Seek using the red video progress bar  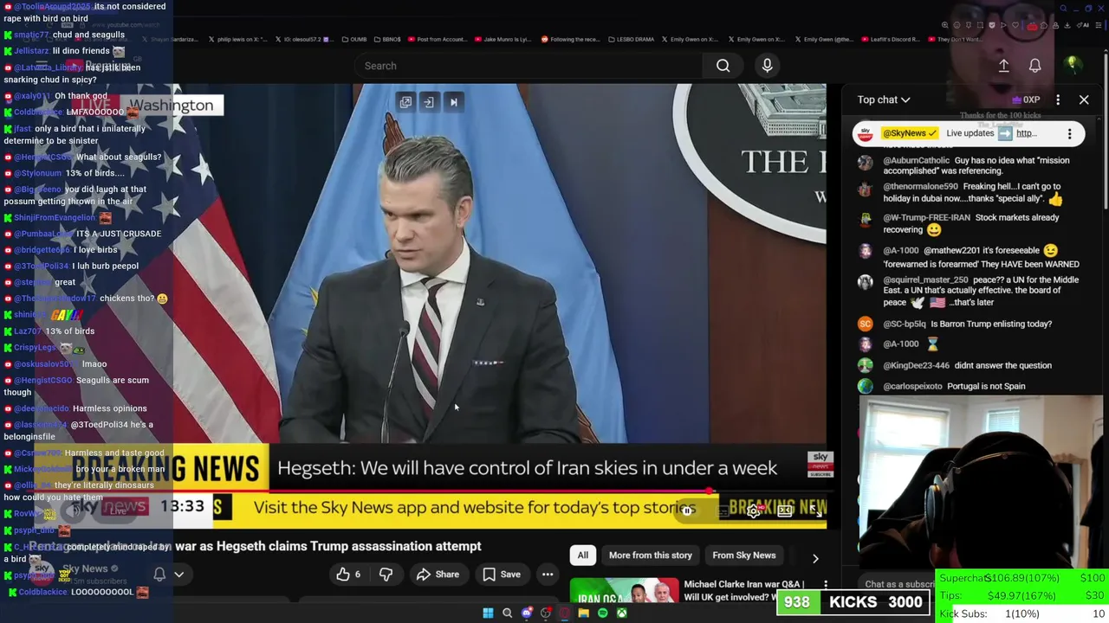tap(501, 491)
